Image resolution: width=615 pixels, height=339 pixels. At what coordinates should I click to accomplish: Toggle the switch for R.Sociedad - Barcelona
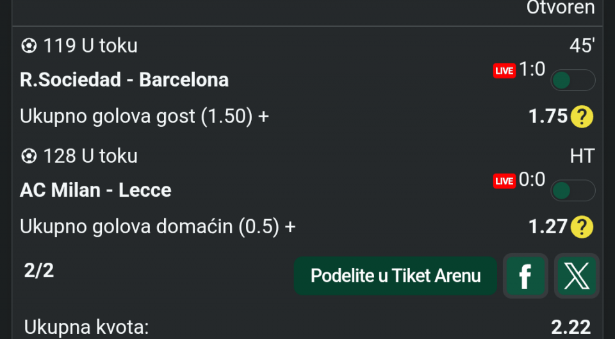pyautogui.click(x=573, y=80)
